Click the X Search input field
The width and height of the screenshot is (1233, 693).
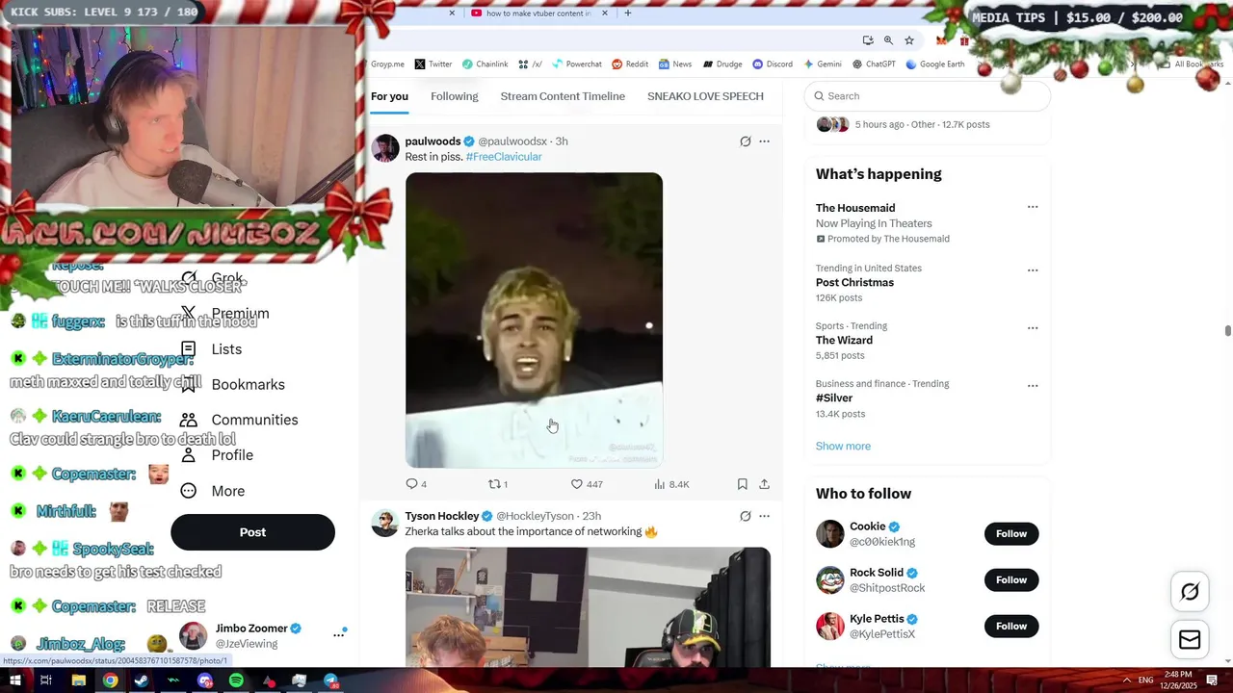click(x=927, y=96)
